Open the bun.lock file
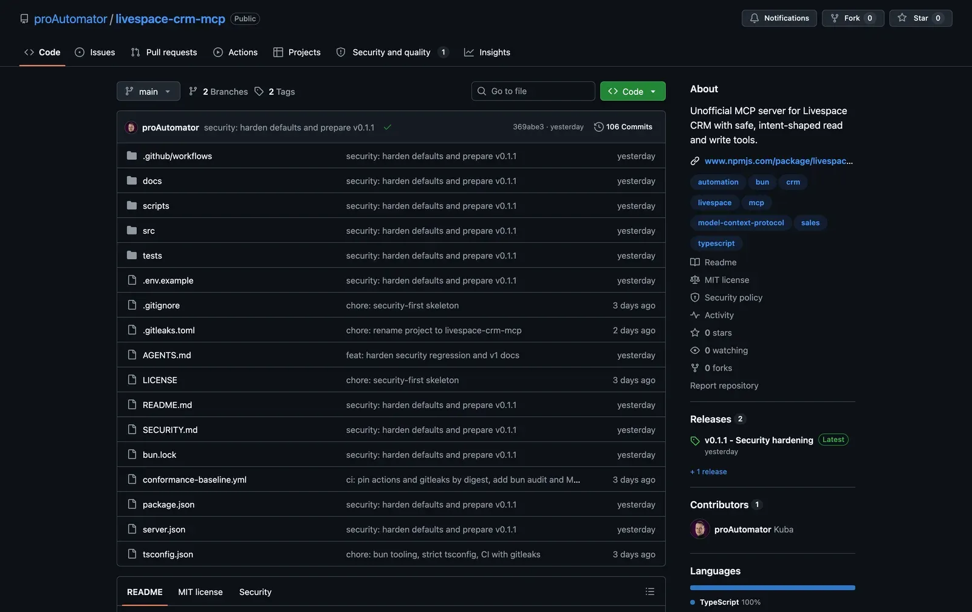This screenshot has height=612, width=972. [159, 455]
